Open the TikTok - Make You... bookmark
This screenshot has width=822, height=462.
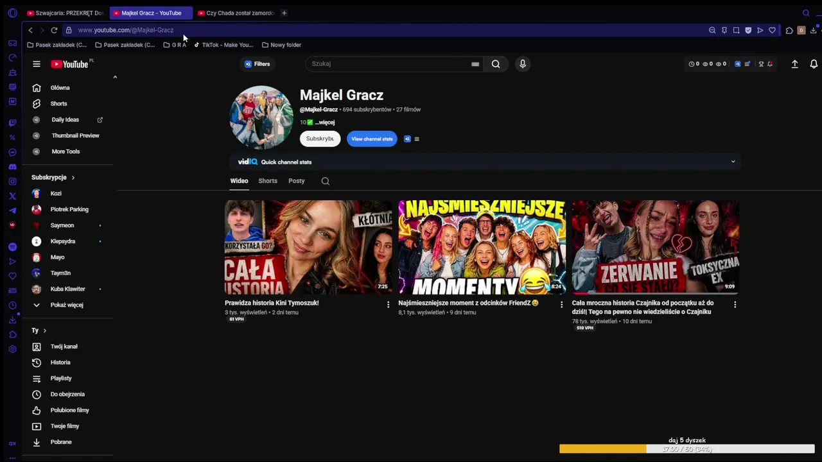(223, 45)
